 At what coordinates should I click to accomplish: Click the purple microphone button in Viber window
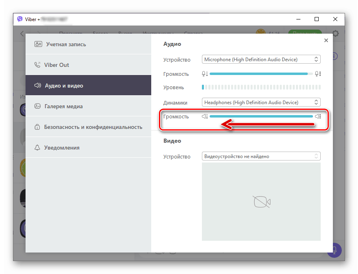pyautogui.click(x=334, y=250)
